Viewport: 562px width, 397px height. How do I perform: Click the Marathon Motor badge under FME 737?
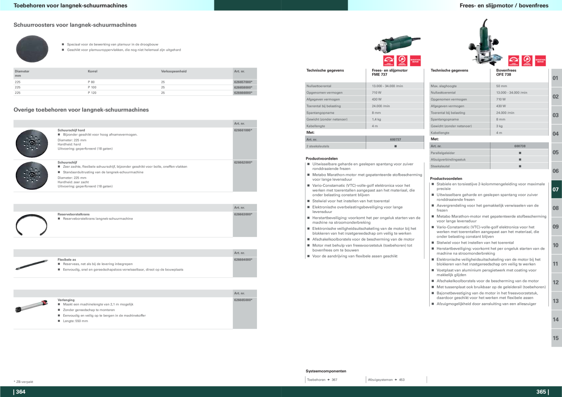[x=415, y=61]
